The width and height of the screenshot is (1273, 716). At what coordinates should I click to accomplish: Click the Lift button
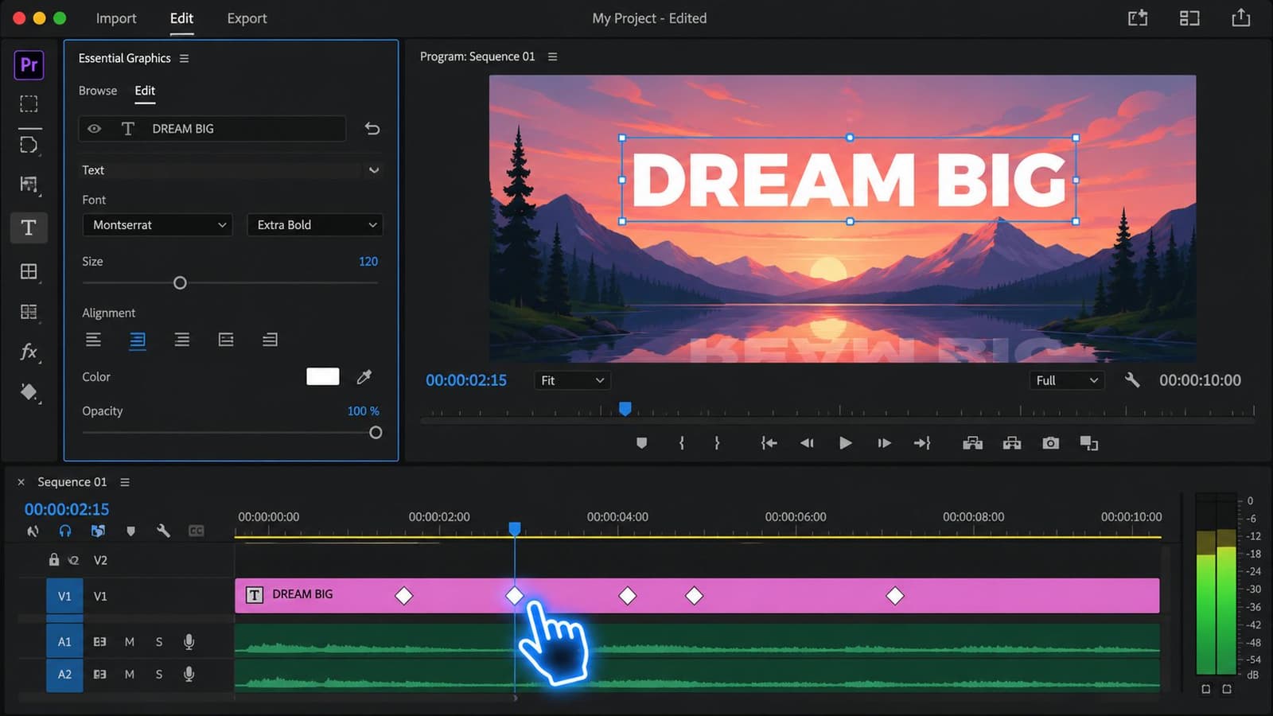click(973, 443)
